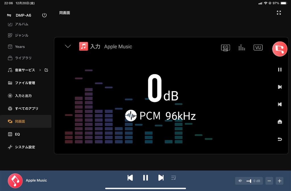The image size is (291, 191).
Task: Tap the 22:06 clock in the status bar
Action: 9,3
